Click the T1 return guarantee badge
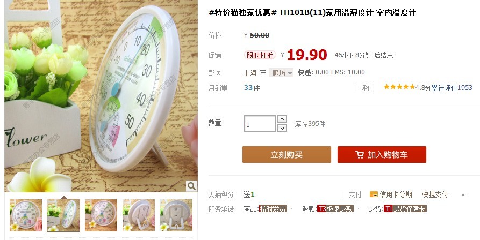The image size is (480, 240). [405, 209]
